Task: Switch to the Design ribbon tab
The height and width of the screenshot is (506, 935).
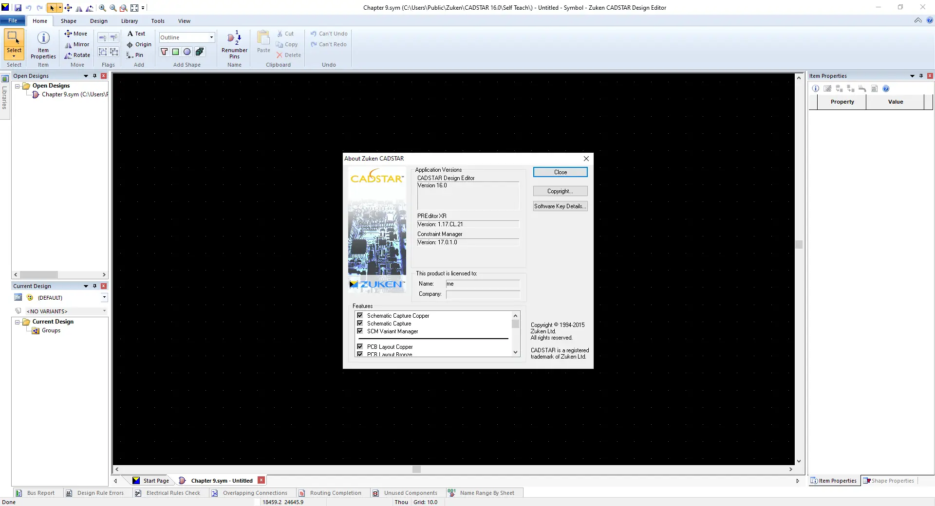Action: click(99, 21)
